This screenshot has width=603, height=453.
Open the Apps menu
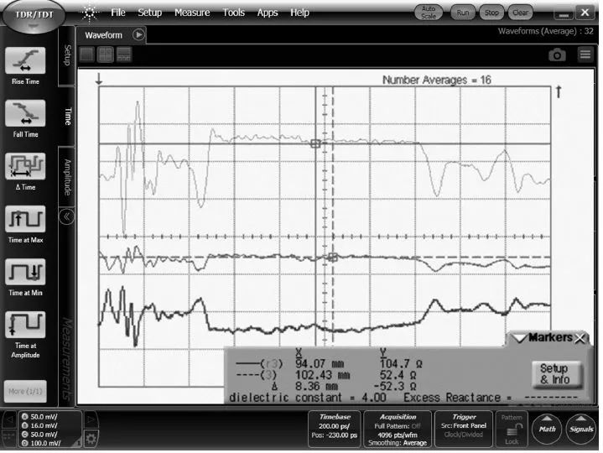268,13
